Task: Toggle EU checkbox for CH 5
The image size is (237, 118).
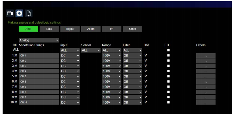Action: point(168,76)
